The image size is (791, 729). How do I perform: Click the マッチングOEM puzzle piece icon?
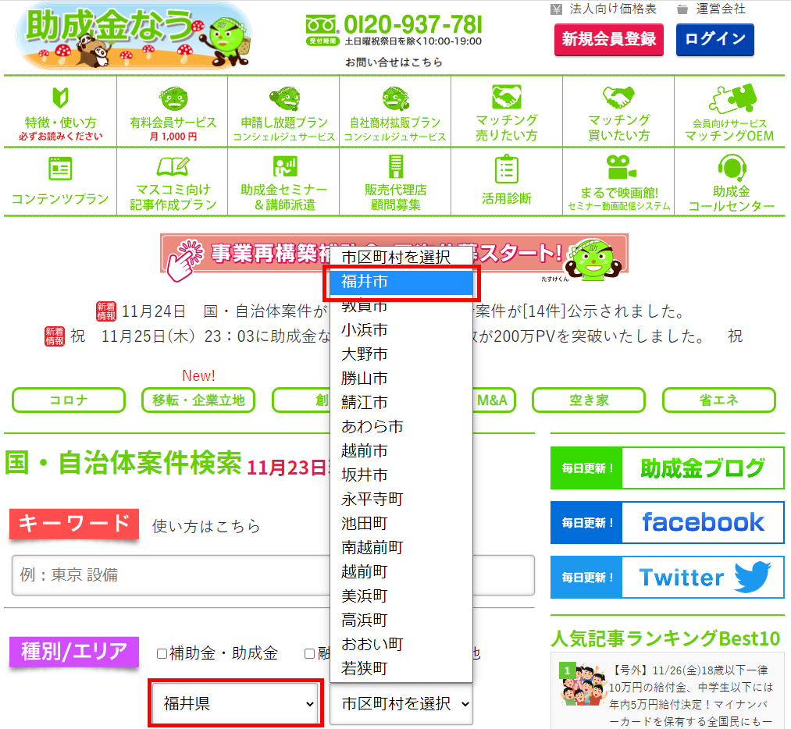729,98
